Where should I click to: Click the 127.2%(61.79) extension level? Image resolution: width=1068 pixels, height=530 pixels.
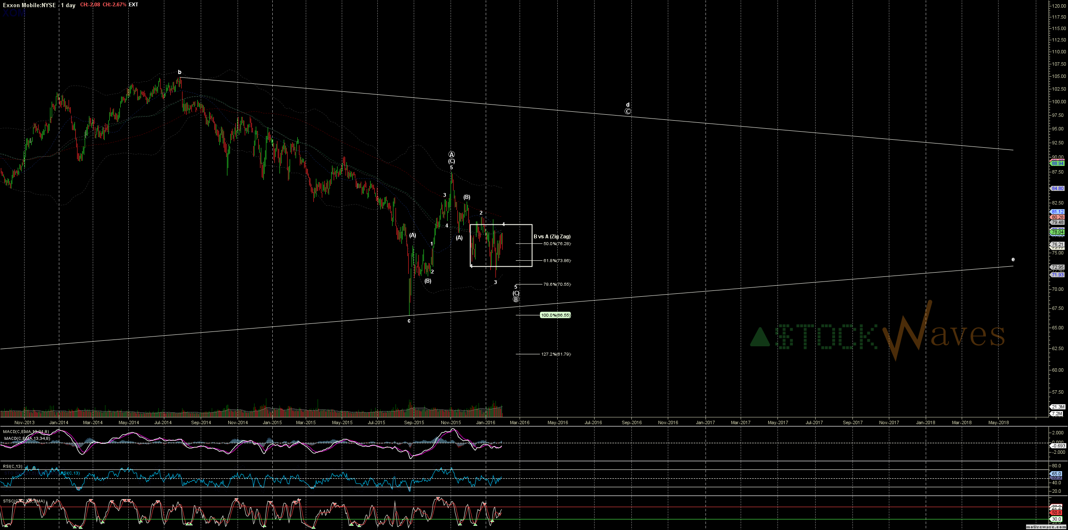tap(556, 354)
